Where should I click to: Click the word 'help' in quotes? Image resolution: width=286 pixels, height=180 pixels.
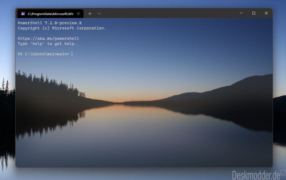click(x=37, y=44)
